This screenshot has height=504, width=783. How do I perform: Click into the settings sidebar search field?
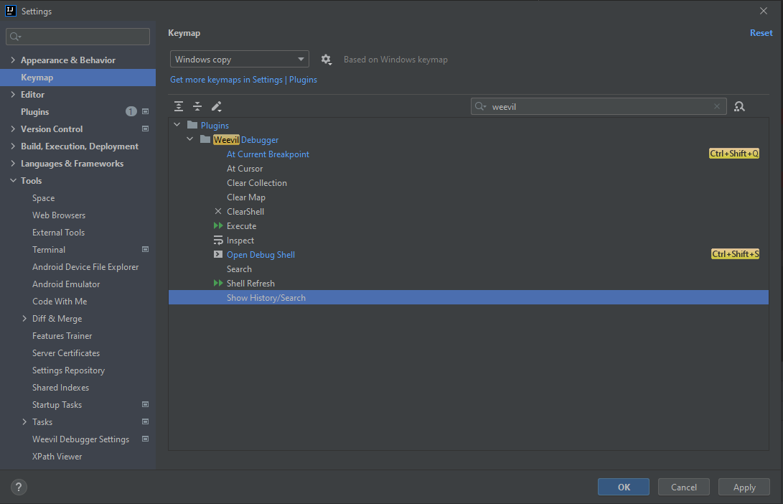pos(78,37)
